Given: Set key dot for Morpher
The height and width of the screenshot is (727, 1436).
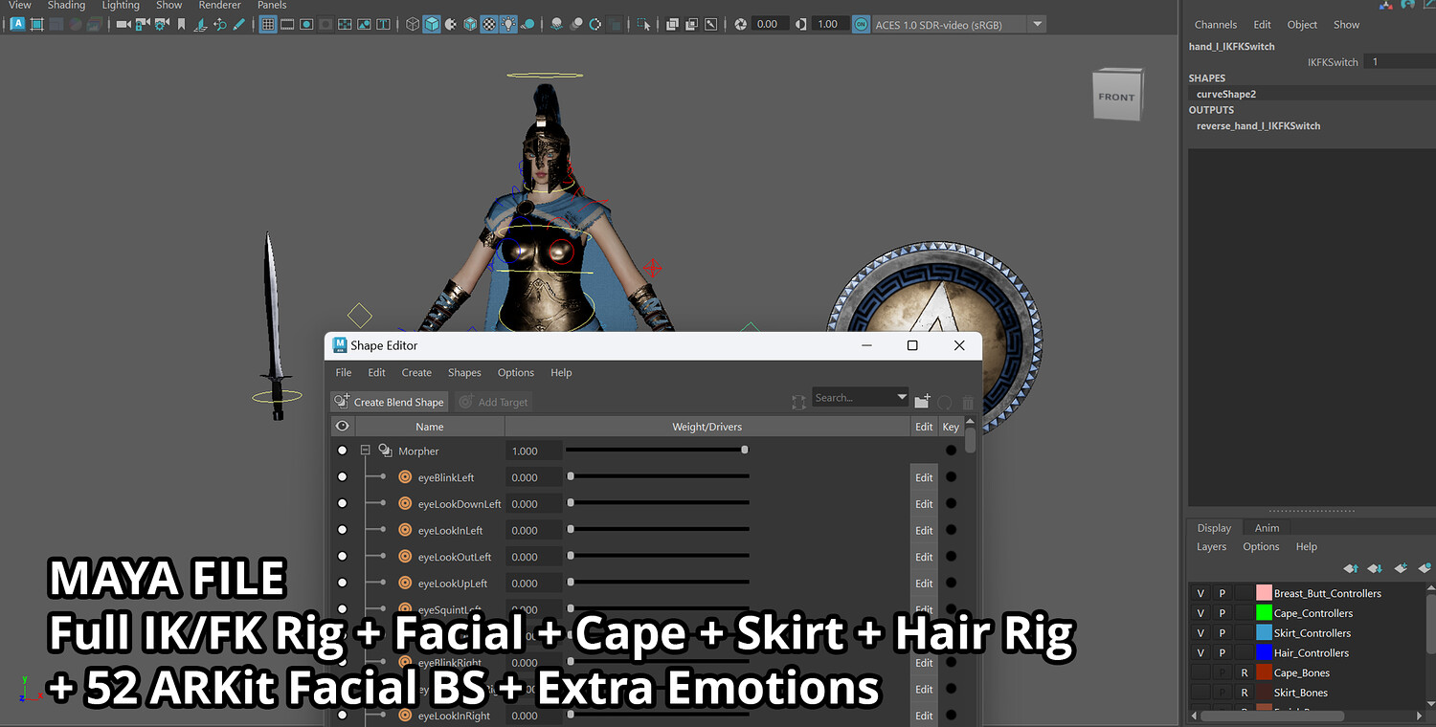Looking at the screenshot, I should pyautogui.click(x=951, y=451).
